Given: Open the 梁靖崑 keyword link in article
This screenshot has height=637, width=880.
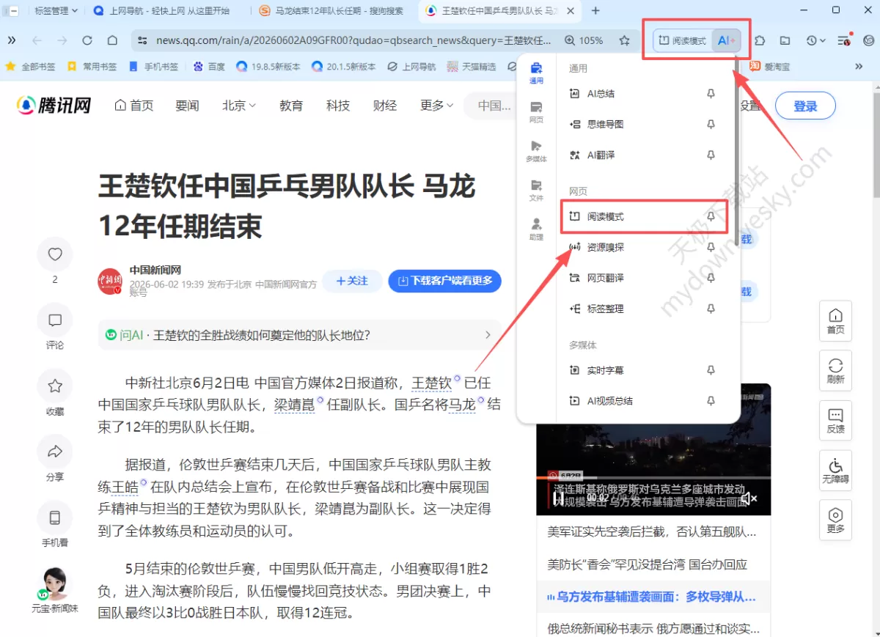Looking at the screenshot, I should (294, 404).
